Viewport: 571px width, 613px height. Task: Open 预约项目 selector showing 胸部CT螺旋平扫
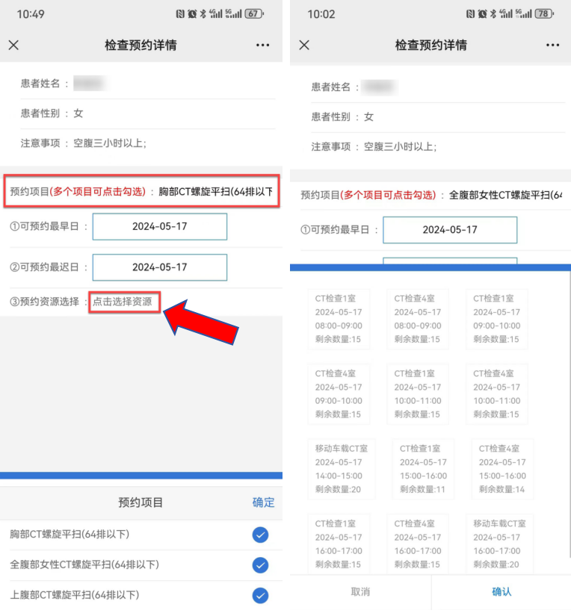point(142,192)
